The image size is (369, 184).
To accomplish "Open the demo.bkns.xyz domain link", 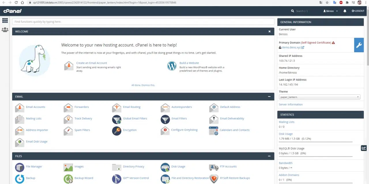I will (x=291, y=47).
